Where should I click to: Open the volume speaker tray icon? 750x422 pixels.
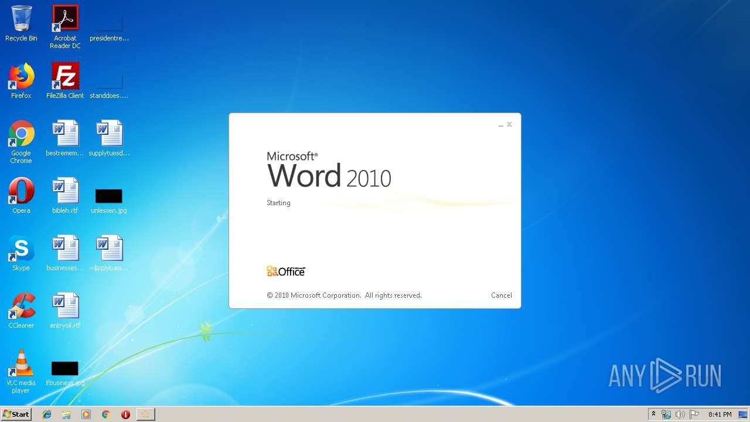(x=680, y=414)
